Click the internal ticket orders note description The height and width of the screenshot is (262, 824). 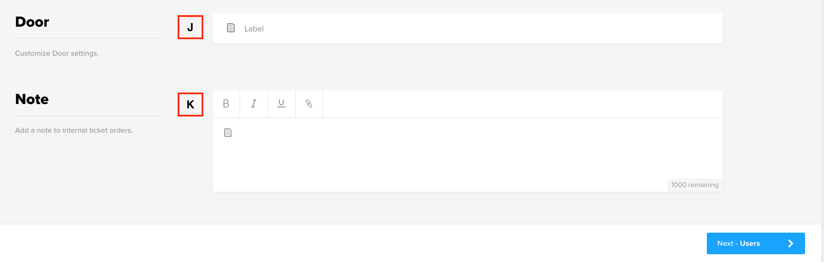[74, 130]
